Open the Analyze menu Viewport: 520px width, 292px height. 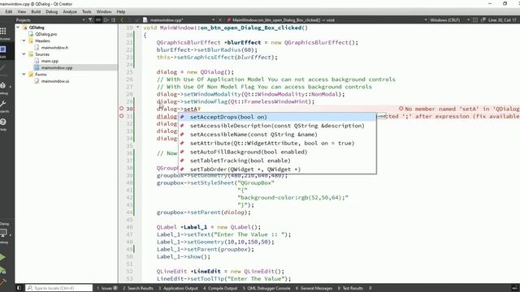pyautogui.click(x=70, y=11)
